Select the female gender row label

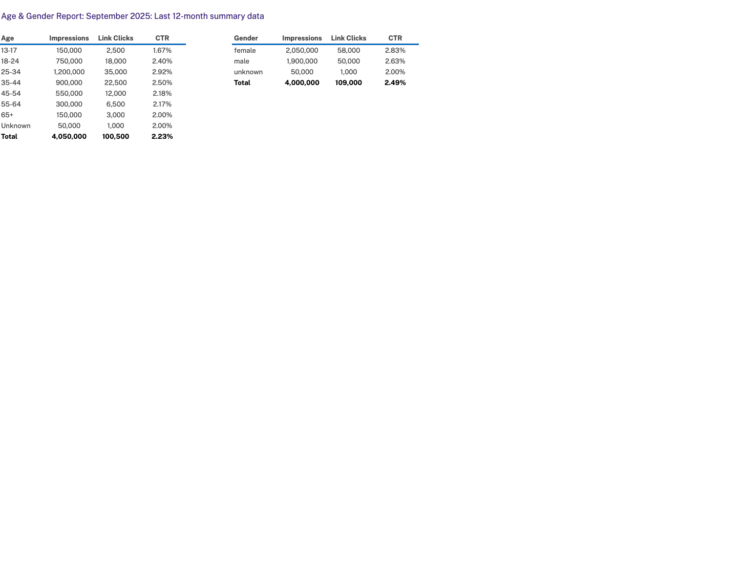click(245, 51)
